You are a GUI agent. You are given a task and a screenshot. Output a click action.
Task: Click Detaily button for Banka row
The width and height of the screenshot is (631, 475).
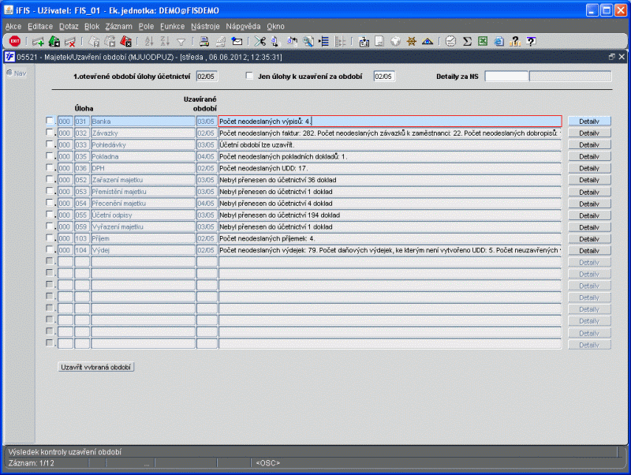(x=589, y=122)
